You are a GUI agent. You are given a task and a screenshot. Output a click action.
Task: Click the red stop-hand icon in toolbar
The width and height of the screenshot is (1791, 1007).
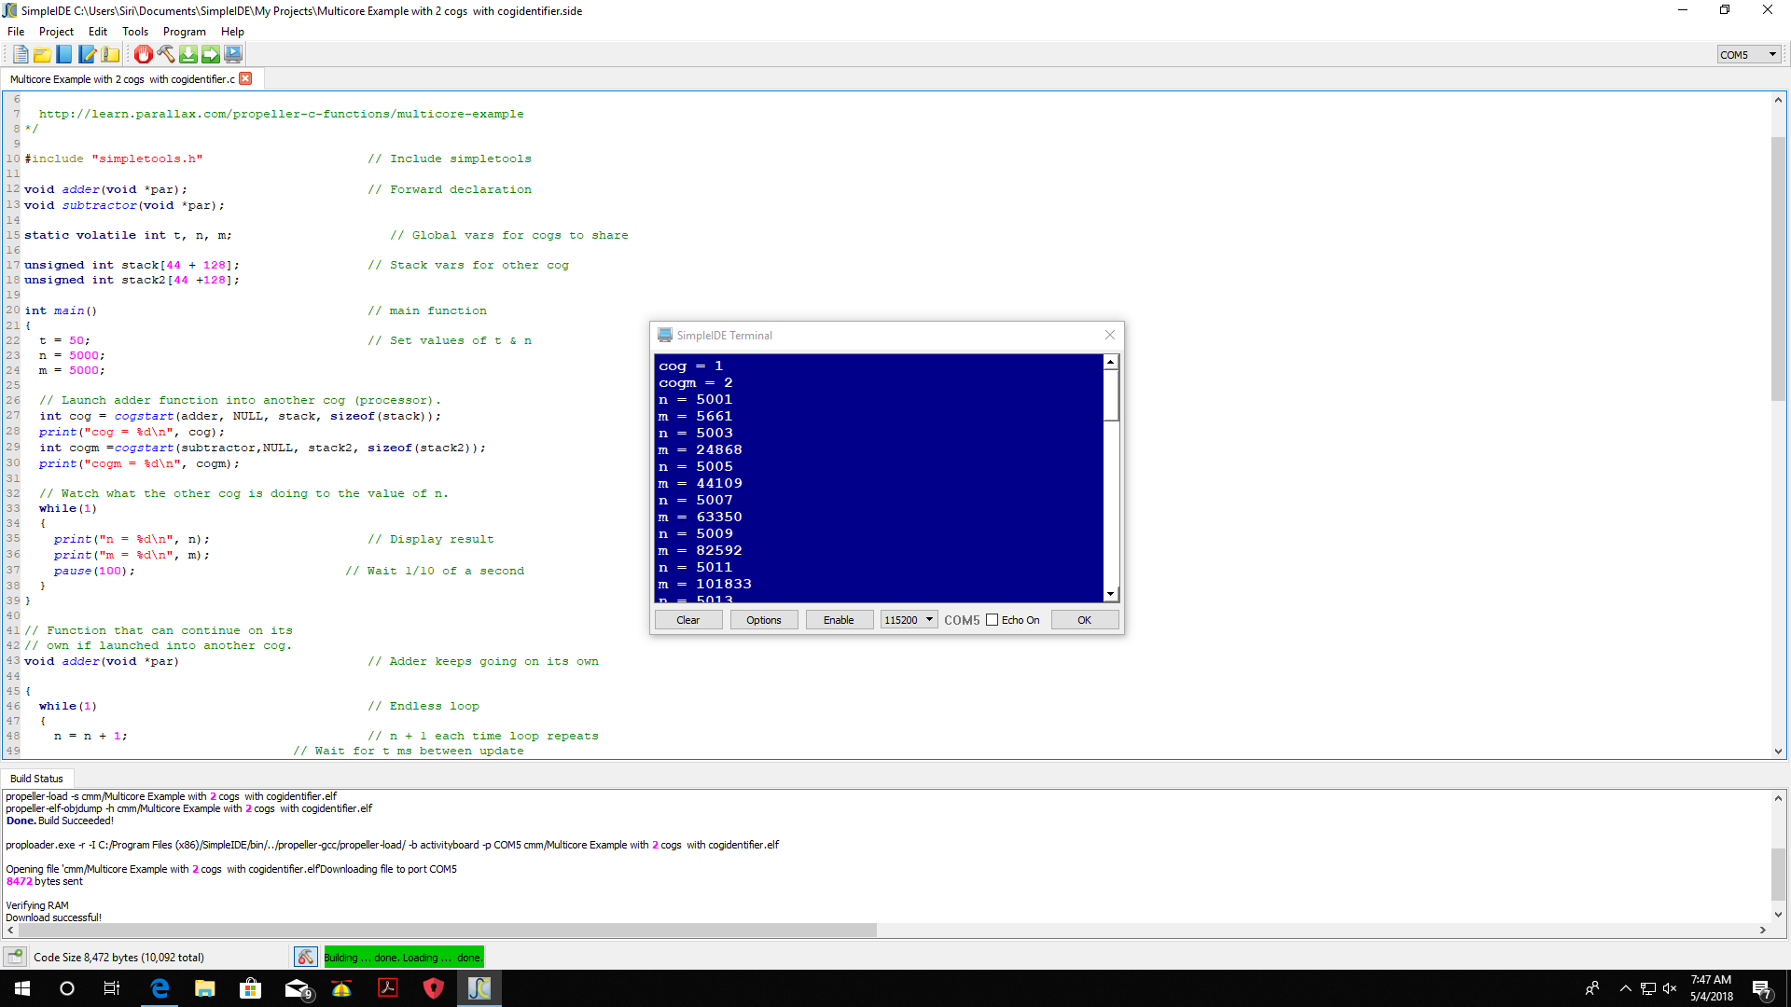coord(143,55)
